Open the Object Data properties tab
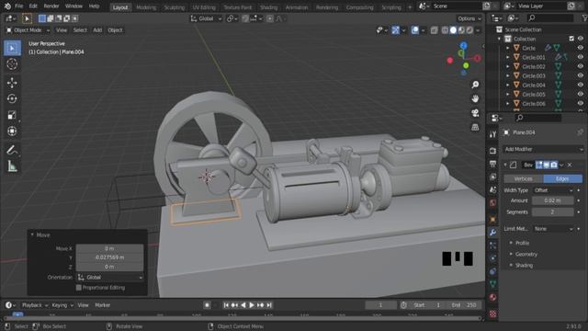This screenshot has width=588, height=331. [492, 284]
